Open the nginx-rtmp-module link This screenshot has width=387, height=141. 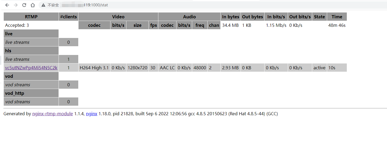coord(52,114)
